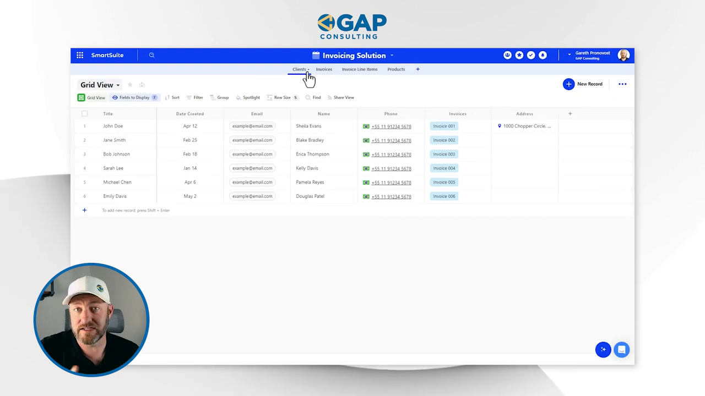
Task: Switch to the Products tab
Action: click(396, 69)
